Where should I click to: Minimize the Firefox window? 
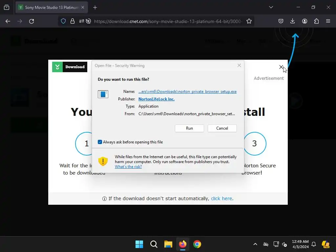coord(298,7)
